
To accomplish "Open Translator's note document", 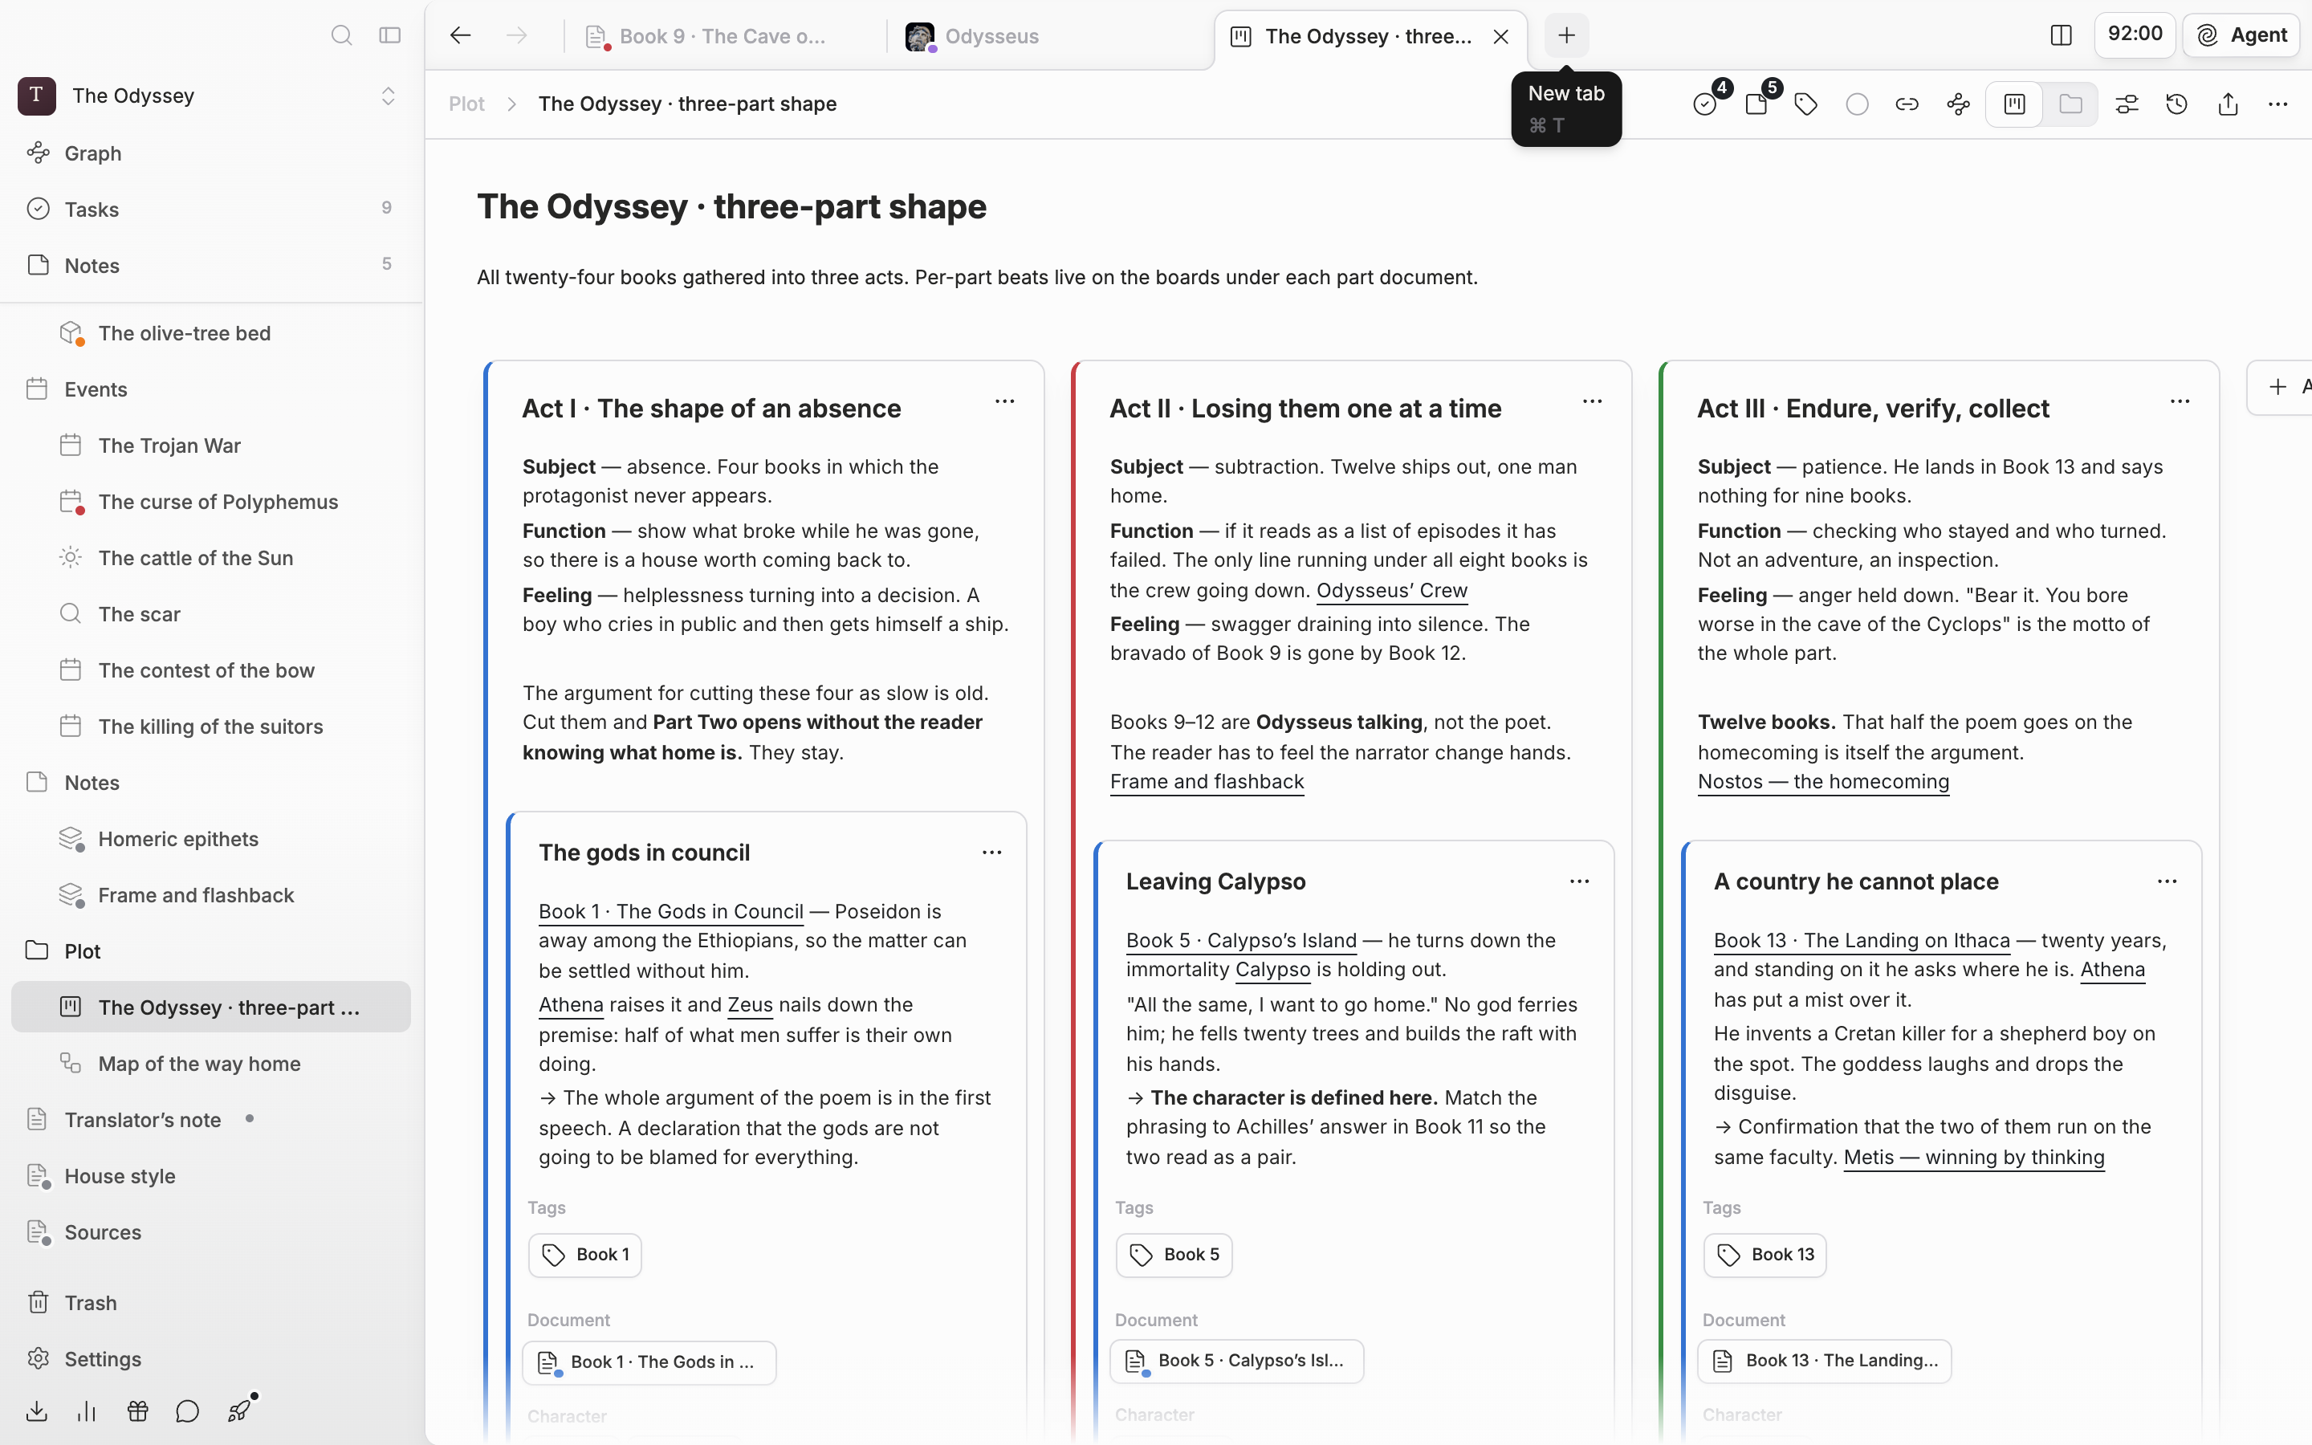I will (211, 1120).
